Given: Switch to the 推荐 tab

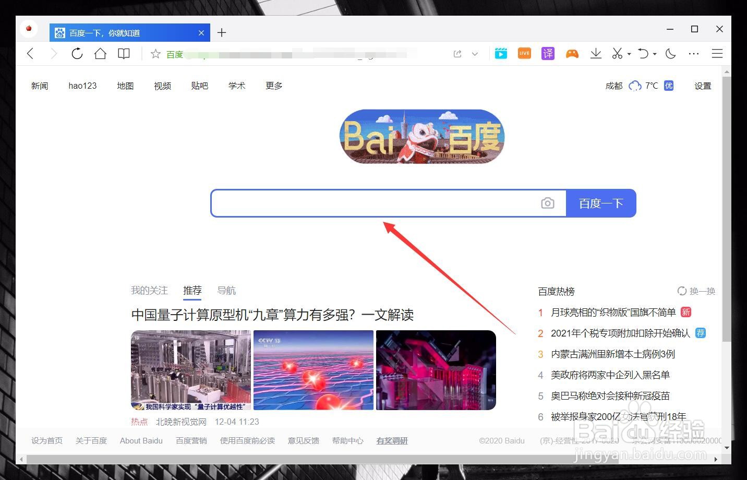Looking at the screenshot, I should coord(192,290).
